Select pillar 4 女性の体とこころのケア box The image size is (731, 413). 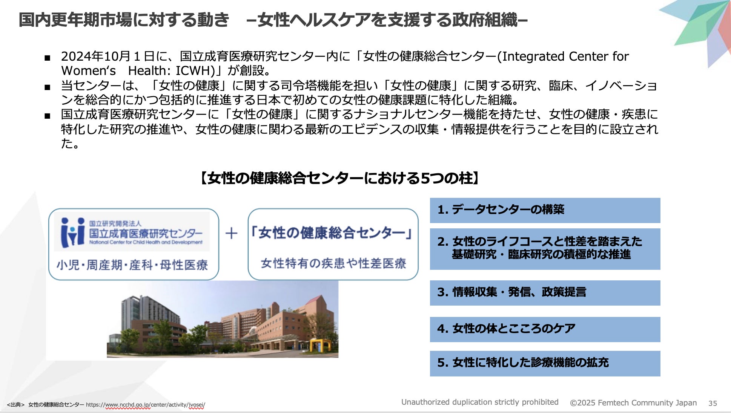545,329
